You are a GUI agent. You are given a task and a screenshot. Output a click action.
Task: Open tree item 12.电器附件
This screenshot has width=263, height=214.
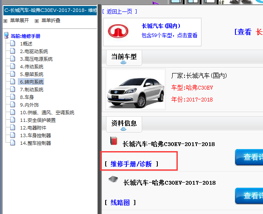pyautogui.click(x=33, y=128)
